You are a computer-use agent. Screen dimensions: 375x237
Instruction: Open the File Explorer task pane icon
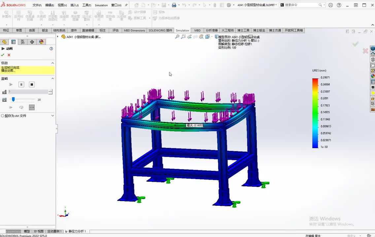pos(373,65)
